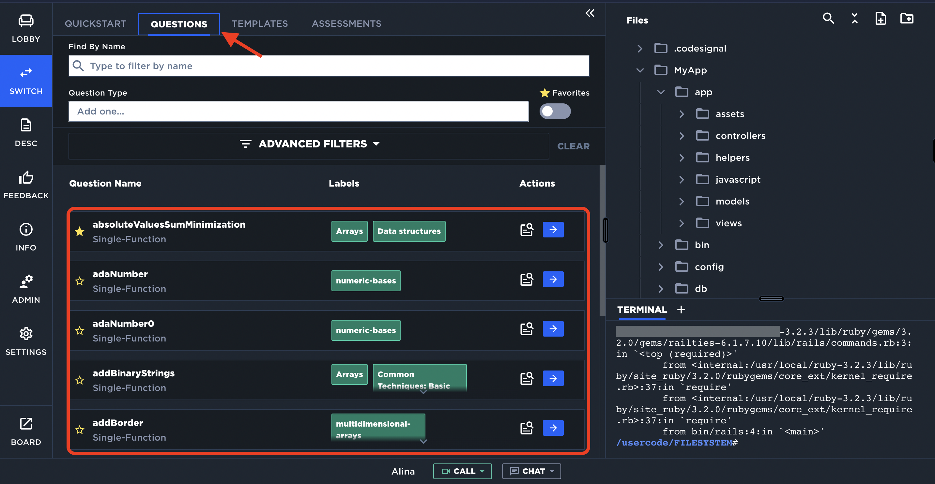The image size is (935, 484).
Task: Preview the adaNumber question
Action: 527,280
